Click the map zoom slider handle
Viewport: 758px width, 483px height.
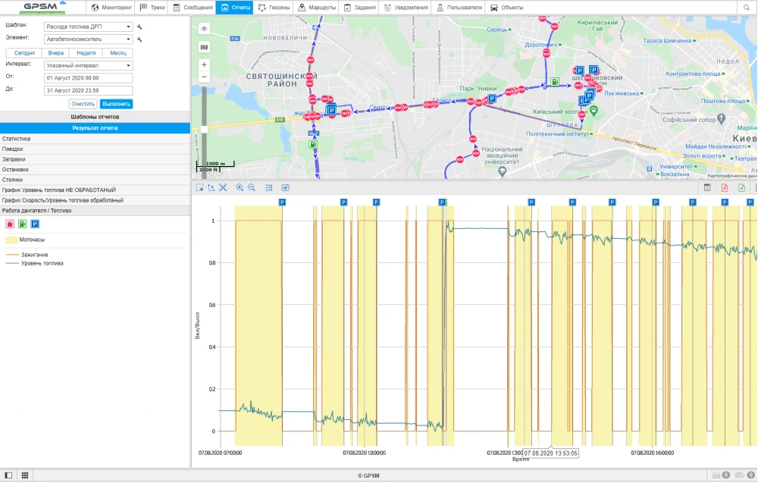pyautogui.click(x=204, y=129)
